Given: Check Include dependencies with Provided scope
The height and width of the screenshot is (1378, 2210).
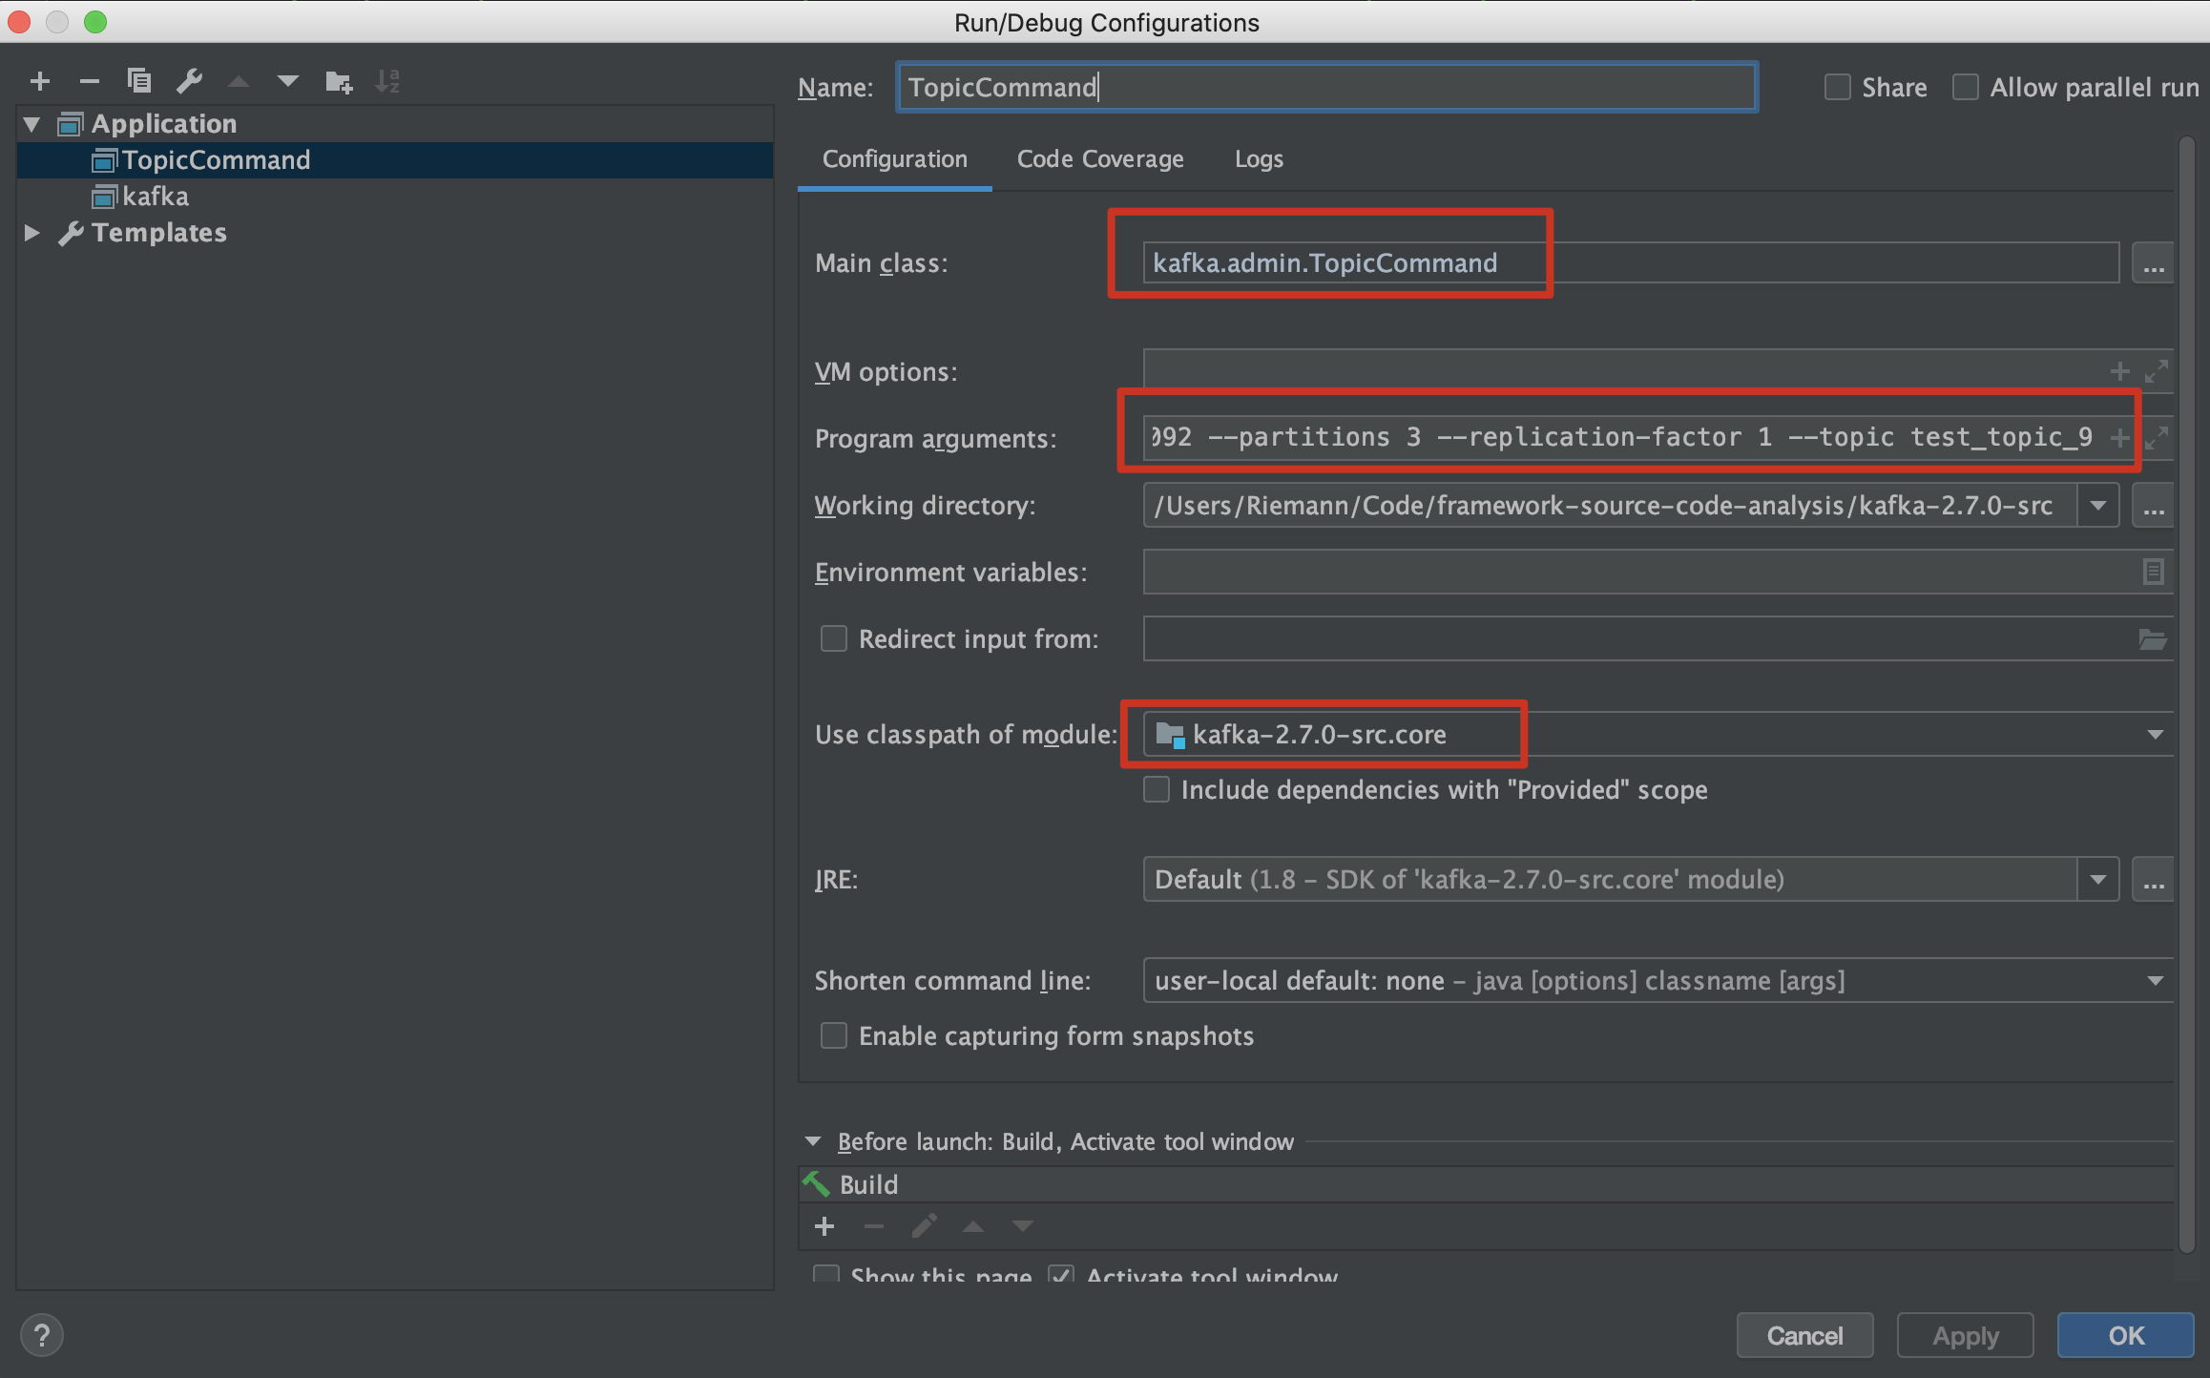Looking at the screenshot, I should click(x=1157, y=790).
